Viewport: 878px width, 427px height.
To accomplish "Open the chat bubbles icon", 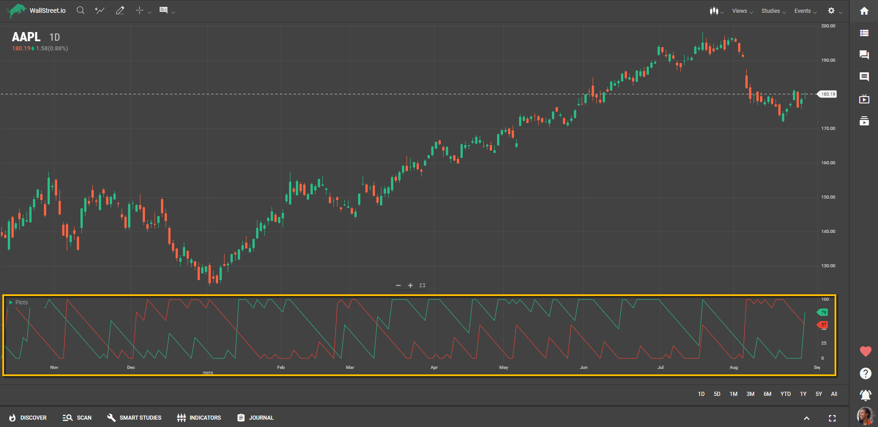I will click(864, 55).
